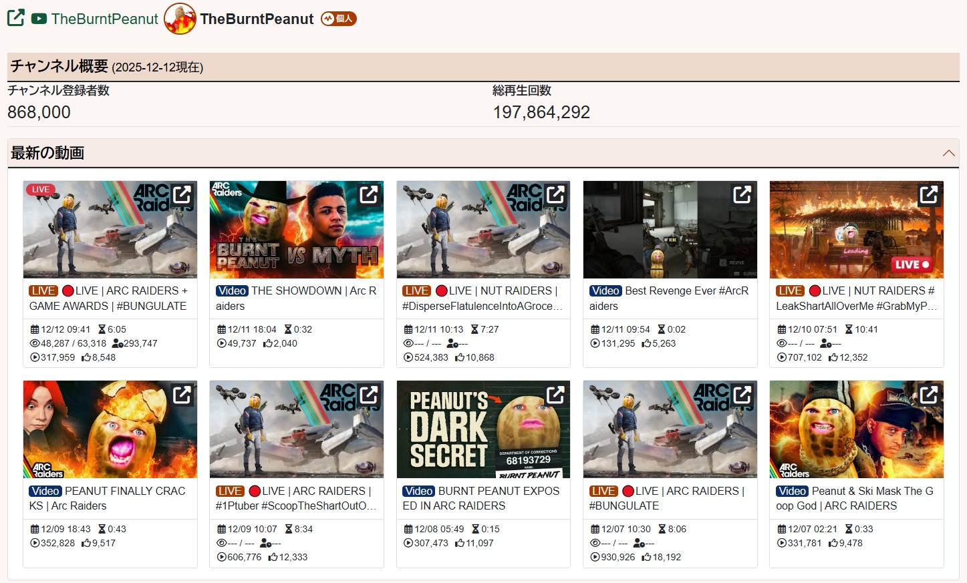Image resolution: width=967 pixels, height=583 pixels.
Task: Click the open-external icon on the Ski Mask video thumbnail
Action: pyautogui.click(x=928, y=395)
